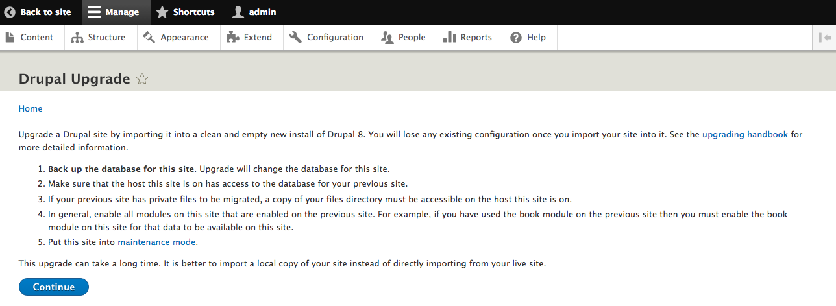836x306 pixels.
Task: Click the Shortcuts star icon in toolbar
Action: [x=162, y=12]
